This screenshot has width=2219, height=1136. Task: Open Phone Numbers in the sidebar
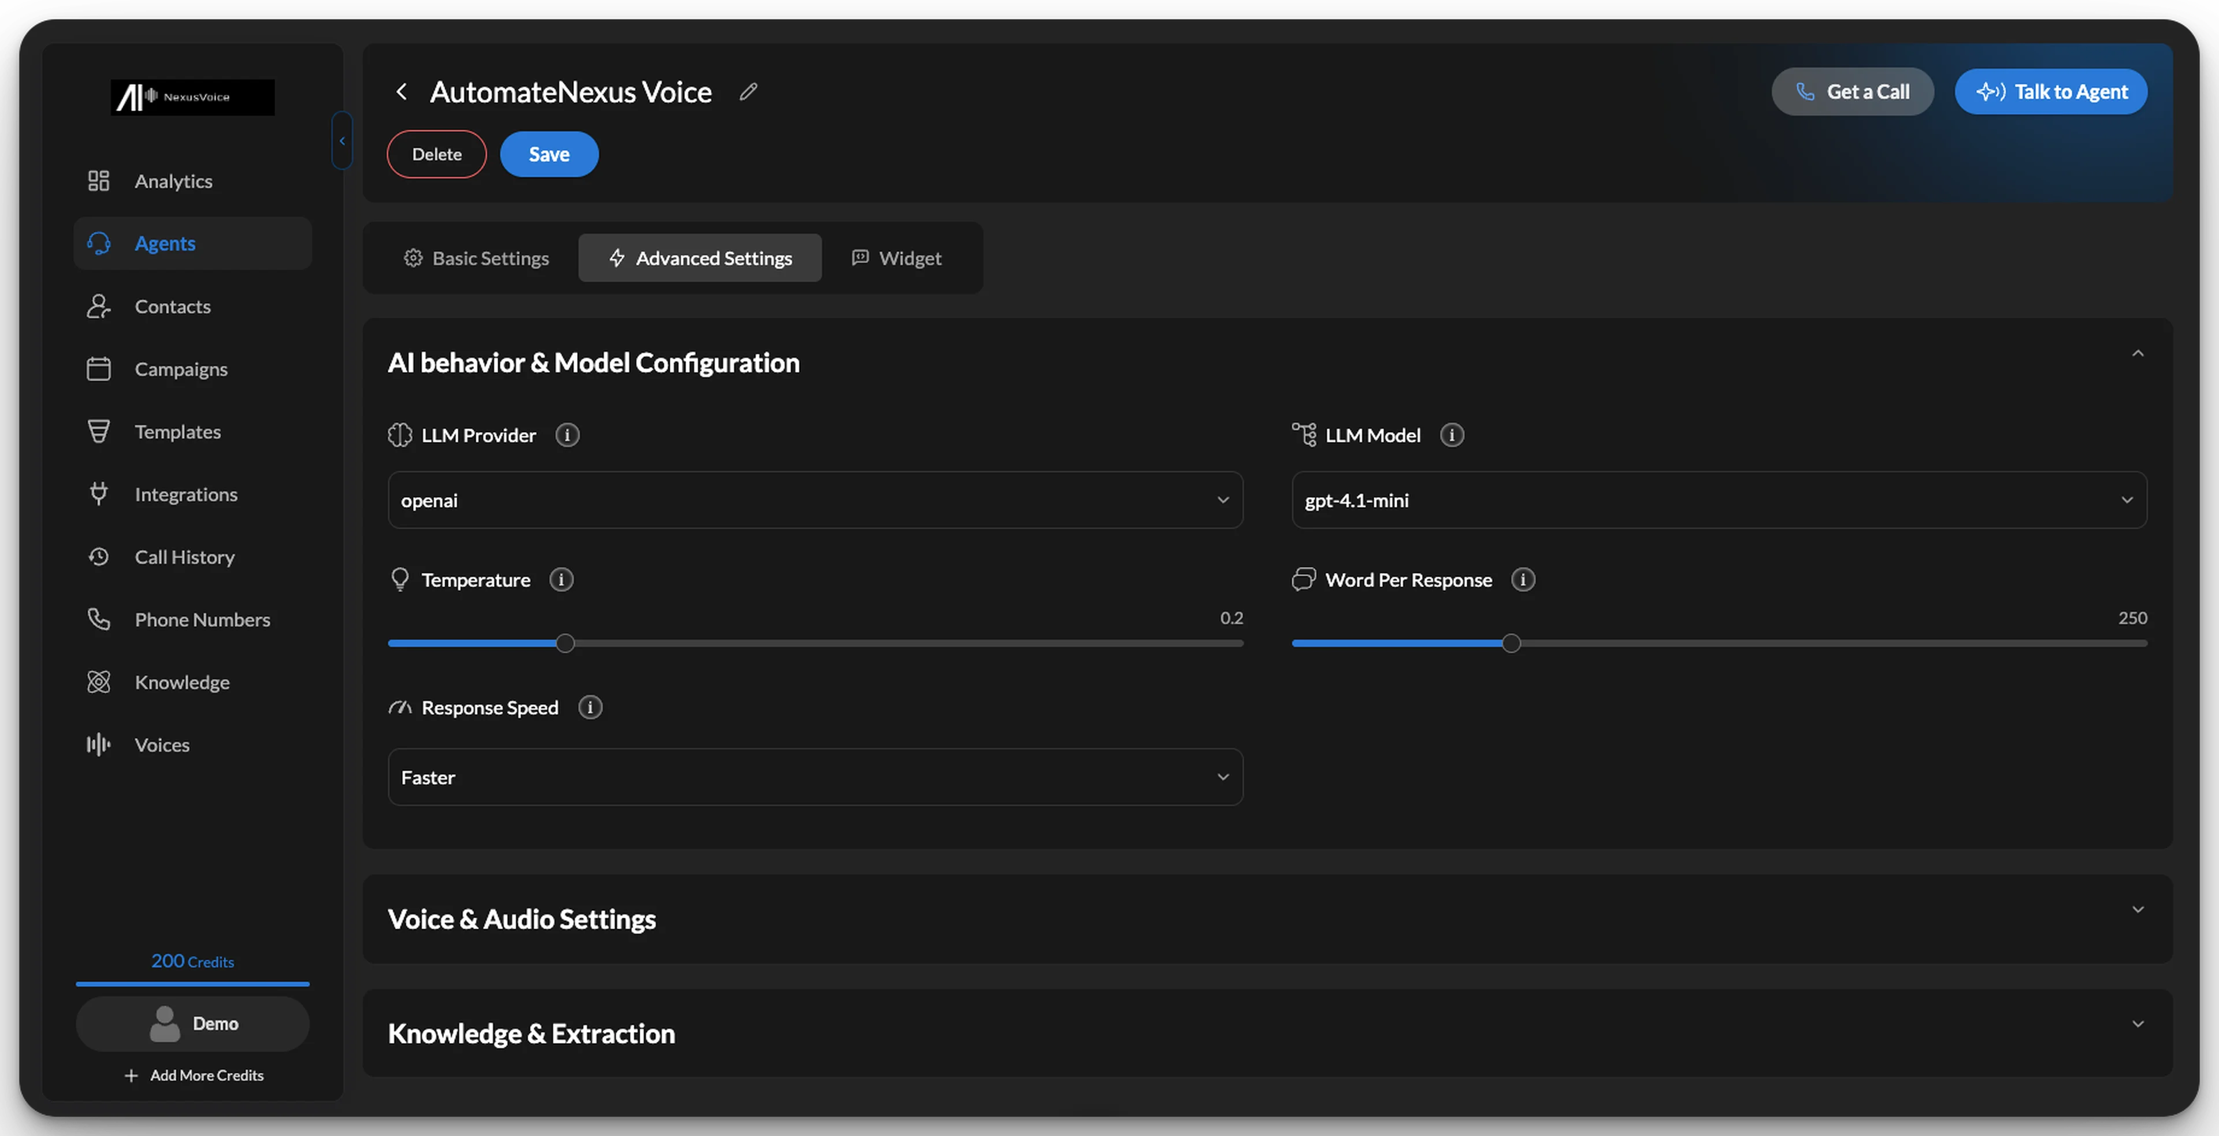pos(192,620)
